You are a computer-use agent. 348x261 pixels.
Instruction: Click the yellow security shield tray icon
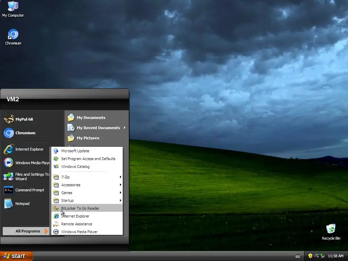click(310, 256)
